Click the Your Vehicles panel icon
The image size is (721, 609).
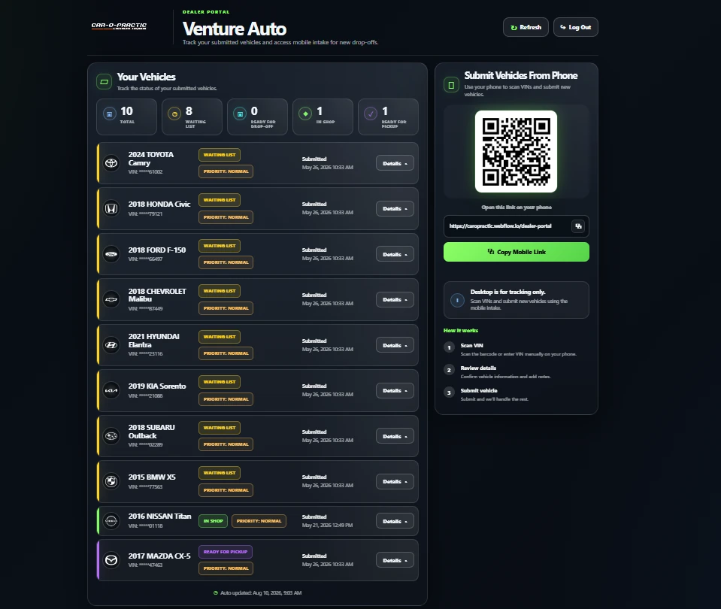(x=104, y=82)
